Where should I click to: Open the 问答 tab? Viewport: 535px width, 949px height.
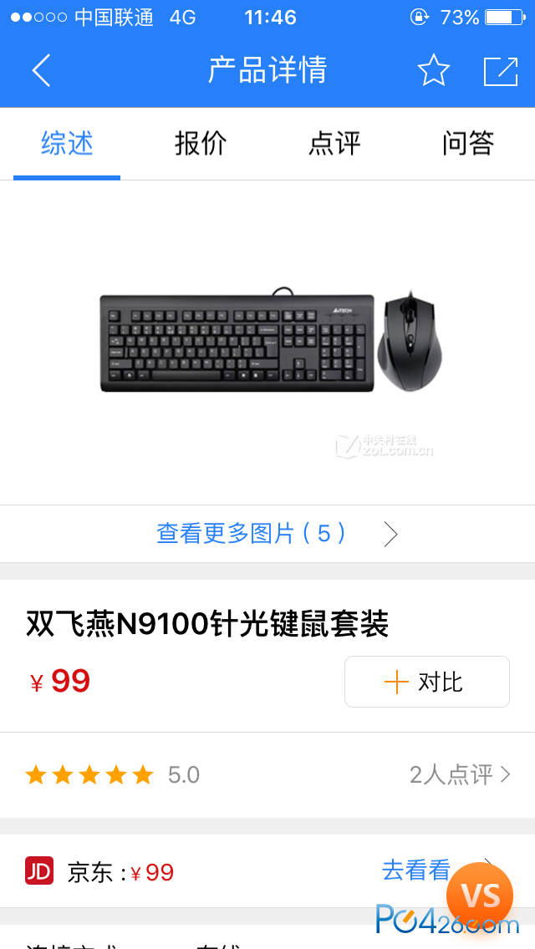coord(468,144)
